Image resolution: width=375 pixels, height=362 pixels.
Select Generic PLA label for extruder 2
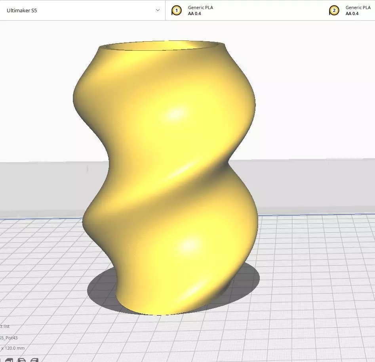point(358,8)
